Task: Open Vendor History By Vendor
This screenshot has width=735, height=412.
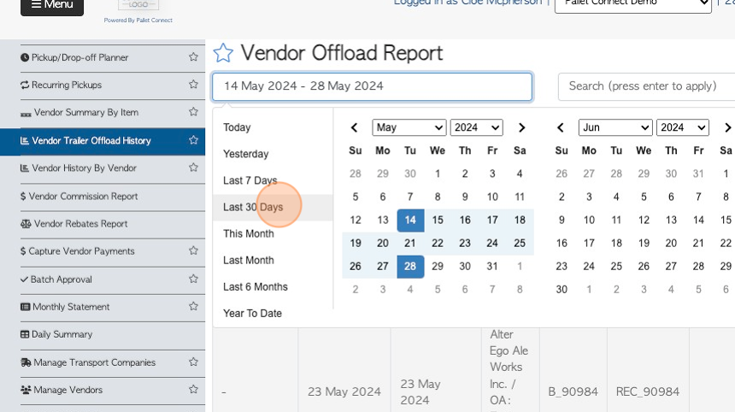Action: pyautogui.click(x=84, y=168)
